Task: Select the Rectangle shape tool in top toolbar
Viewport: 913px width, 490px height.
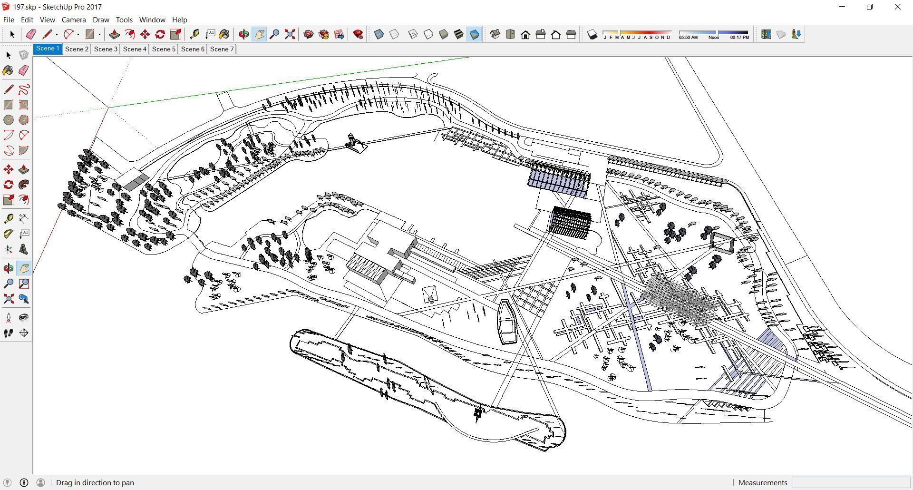Action: 89,34
